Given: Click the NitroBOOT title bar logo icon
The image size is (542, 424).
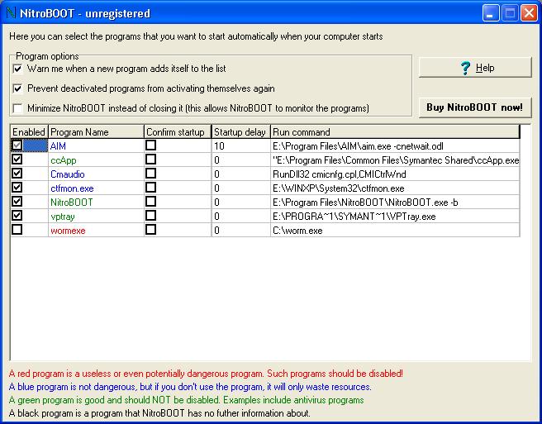Looking at the screenshot, I should point(11,12).
